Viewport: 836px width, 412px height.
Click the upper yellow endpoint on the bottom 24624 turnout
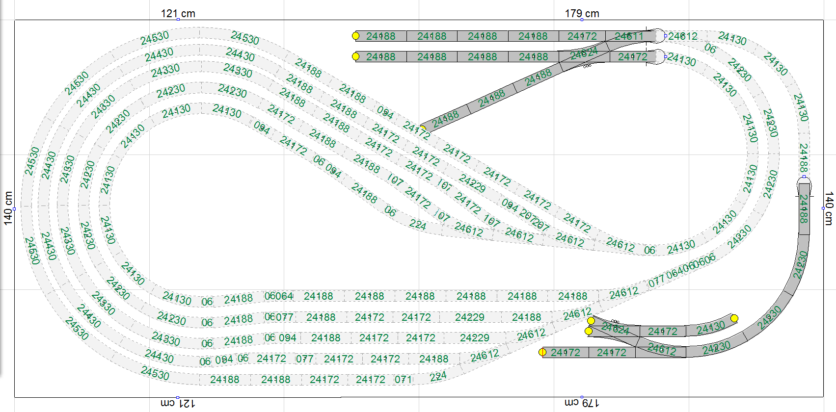pyautogui.click(x=591, y=321)
